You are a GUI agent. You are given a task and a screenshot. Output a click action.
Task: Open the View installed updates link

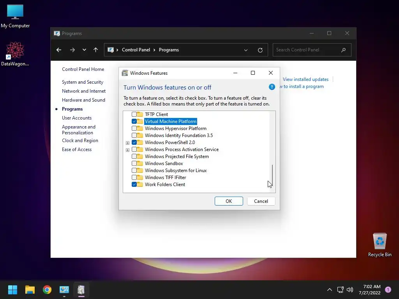click(305, 79)
